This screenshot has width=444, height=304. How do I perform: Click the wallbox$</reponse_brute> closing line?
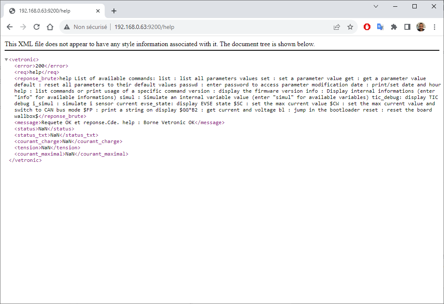click(50, 116)
